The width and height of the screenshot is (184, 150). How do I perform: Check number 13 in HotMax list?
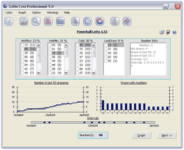22,45
